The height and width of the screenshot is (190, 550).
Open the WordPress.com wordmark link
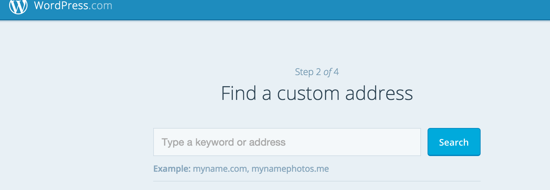coord(73,6)
